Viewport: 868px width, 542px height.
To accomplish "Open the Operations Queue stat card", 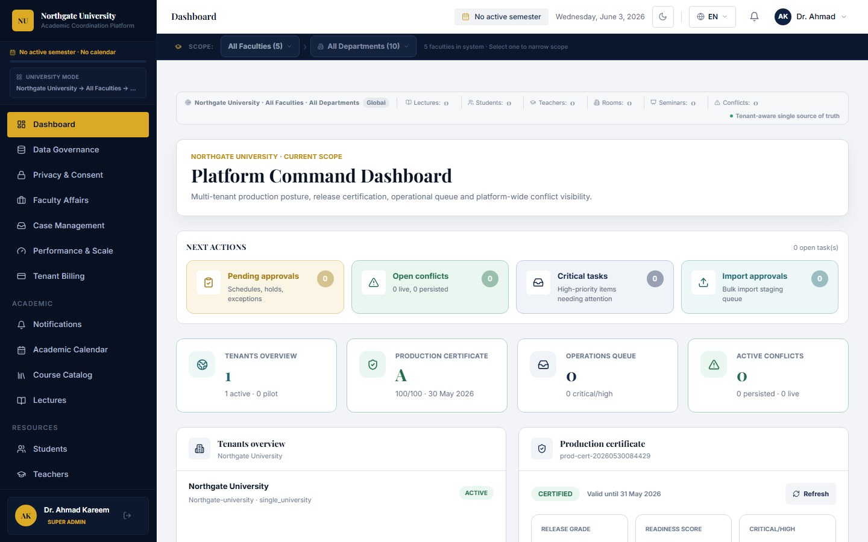I will click(x=597, y=375).
